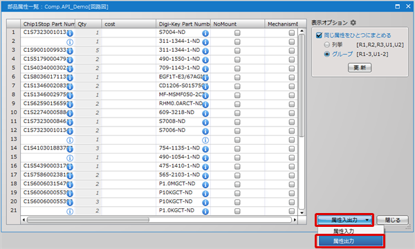Click the outlined info icon in row 2 Chip1Stop column

coord(70,42)
